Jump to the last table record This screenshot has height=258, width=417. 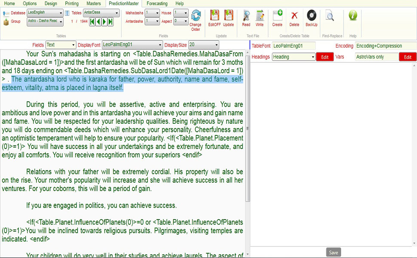click(110, 21)
